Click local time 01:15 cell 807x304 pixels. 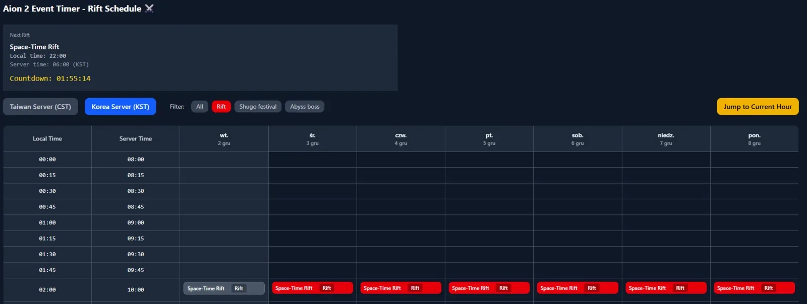point(47,239)
